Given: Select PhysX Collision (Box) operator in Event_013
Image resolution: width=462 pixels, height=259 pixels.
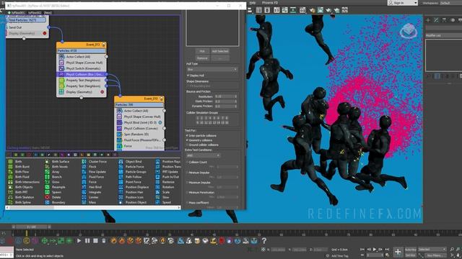Looking at the screenshot, I should coord(81,74).
